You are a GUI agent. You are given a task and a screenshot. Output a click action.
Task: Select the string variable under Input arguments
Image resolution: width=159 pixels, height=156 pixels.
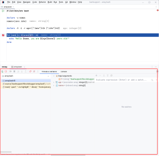[x=76, y=79]
